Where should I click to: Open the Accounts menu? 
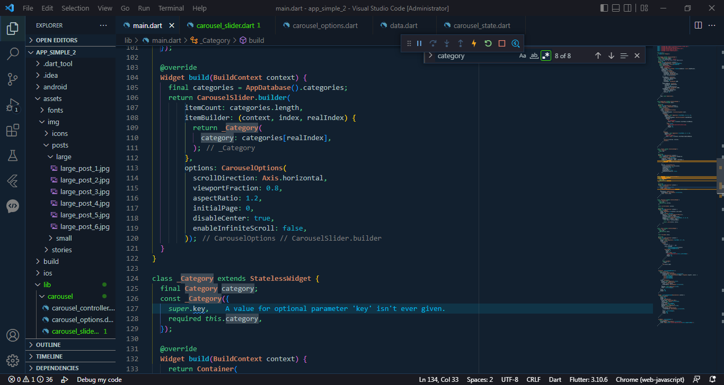[x=13, y=335]
